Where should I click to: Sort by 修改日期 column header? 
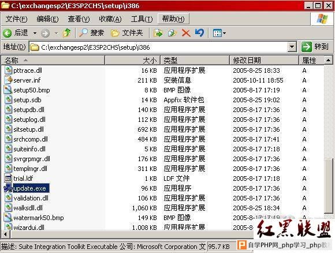click(x=265, y=61)
